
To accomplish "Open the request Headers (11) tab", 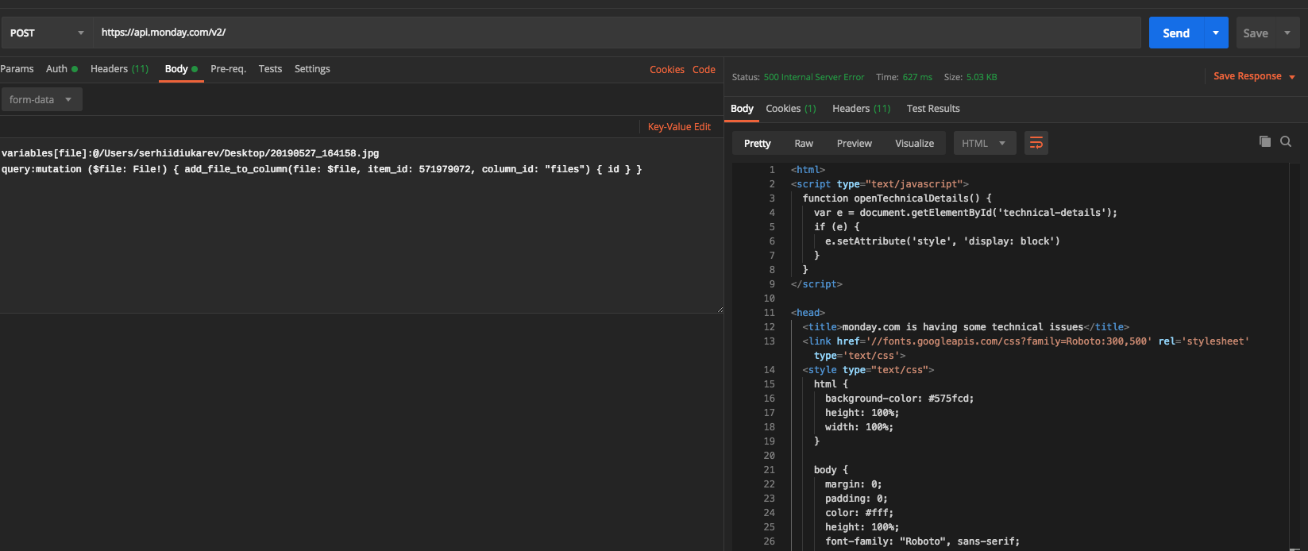I will pos(119,69).
